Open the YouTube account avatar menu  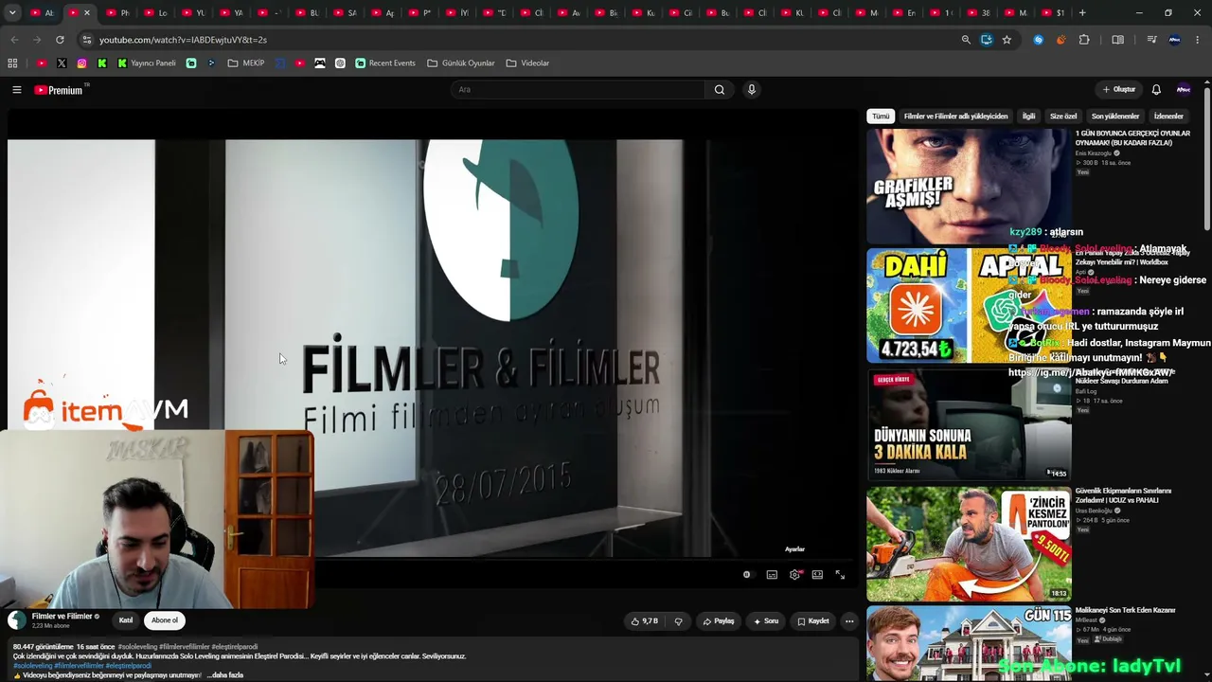coord(1184,90)
